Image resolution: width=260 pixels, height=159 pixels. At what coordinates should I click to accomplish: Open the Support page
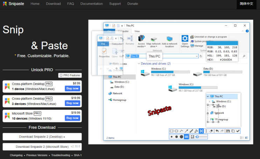tap(115, 3)
